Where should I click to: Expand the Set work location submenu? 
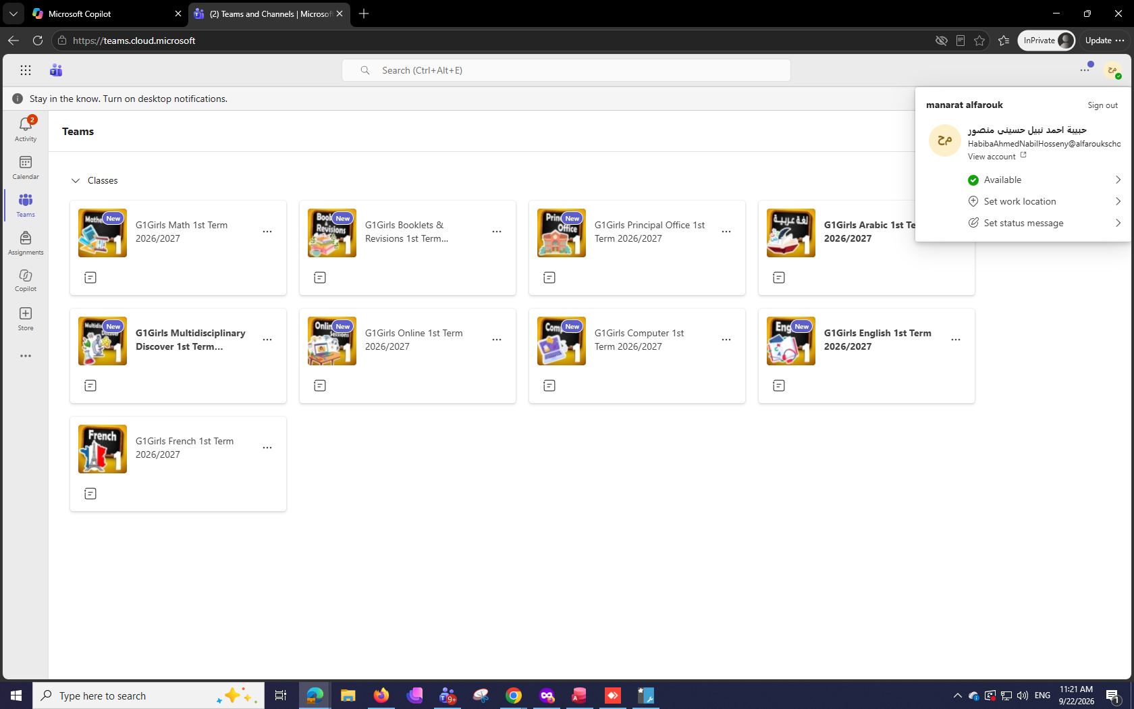[1044, 201]
